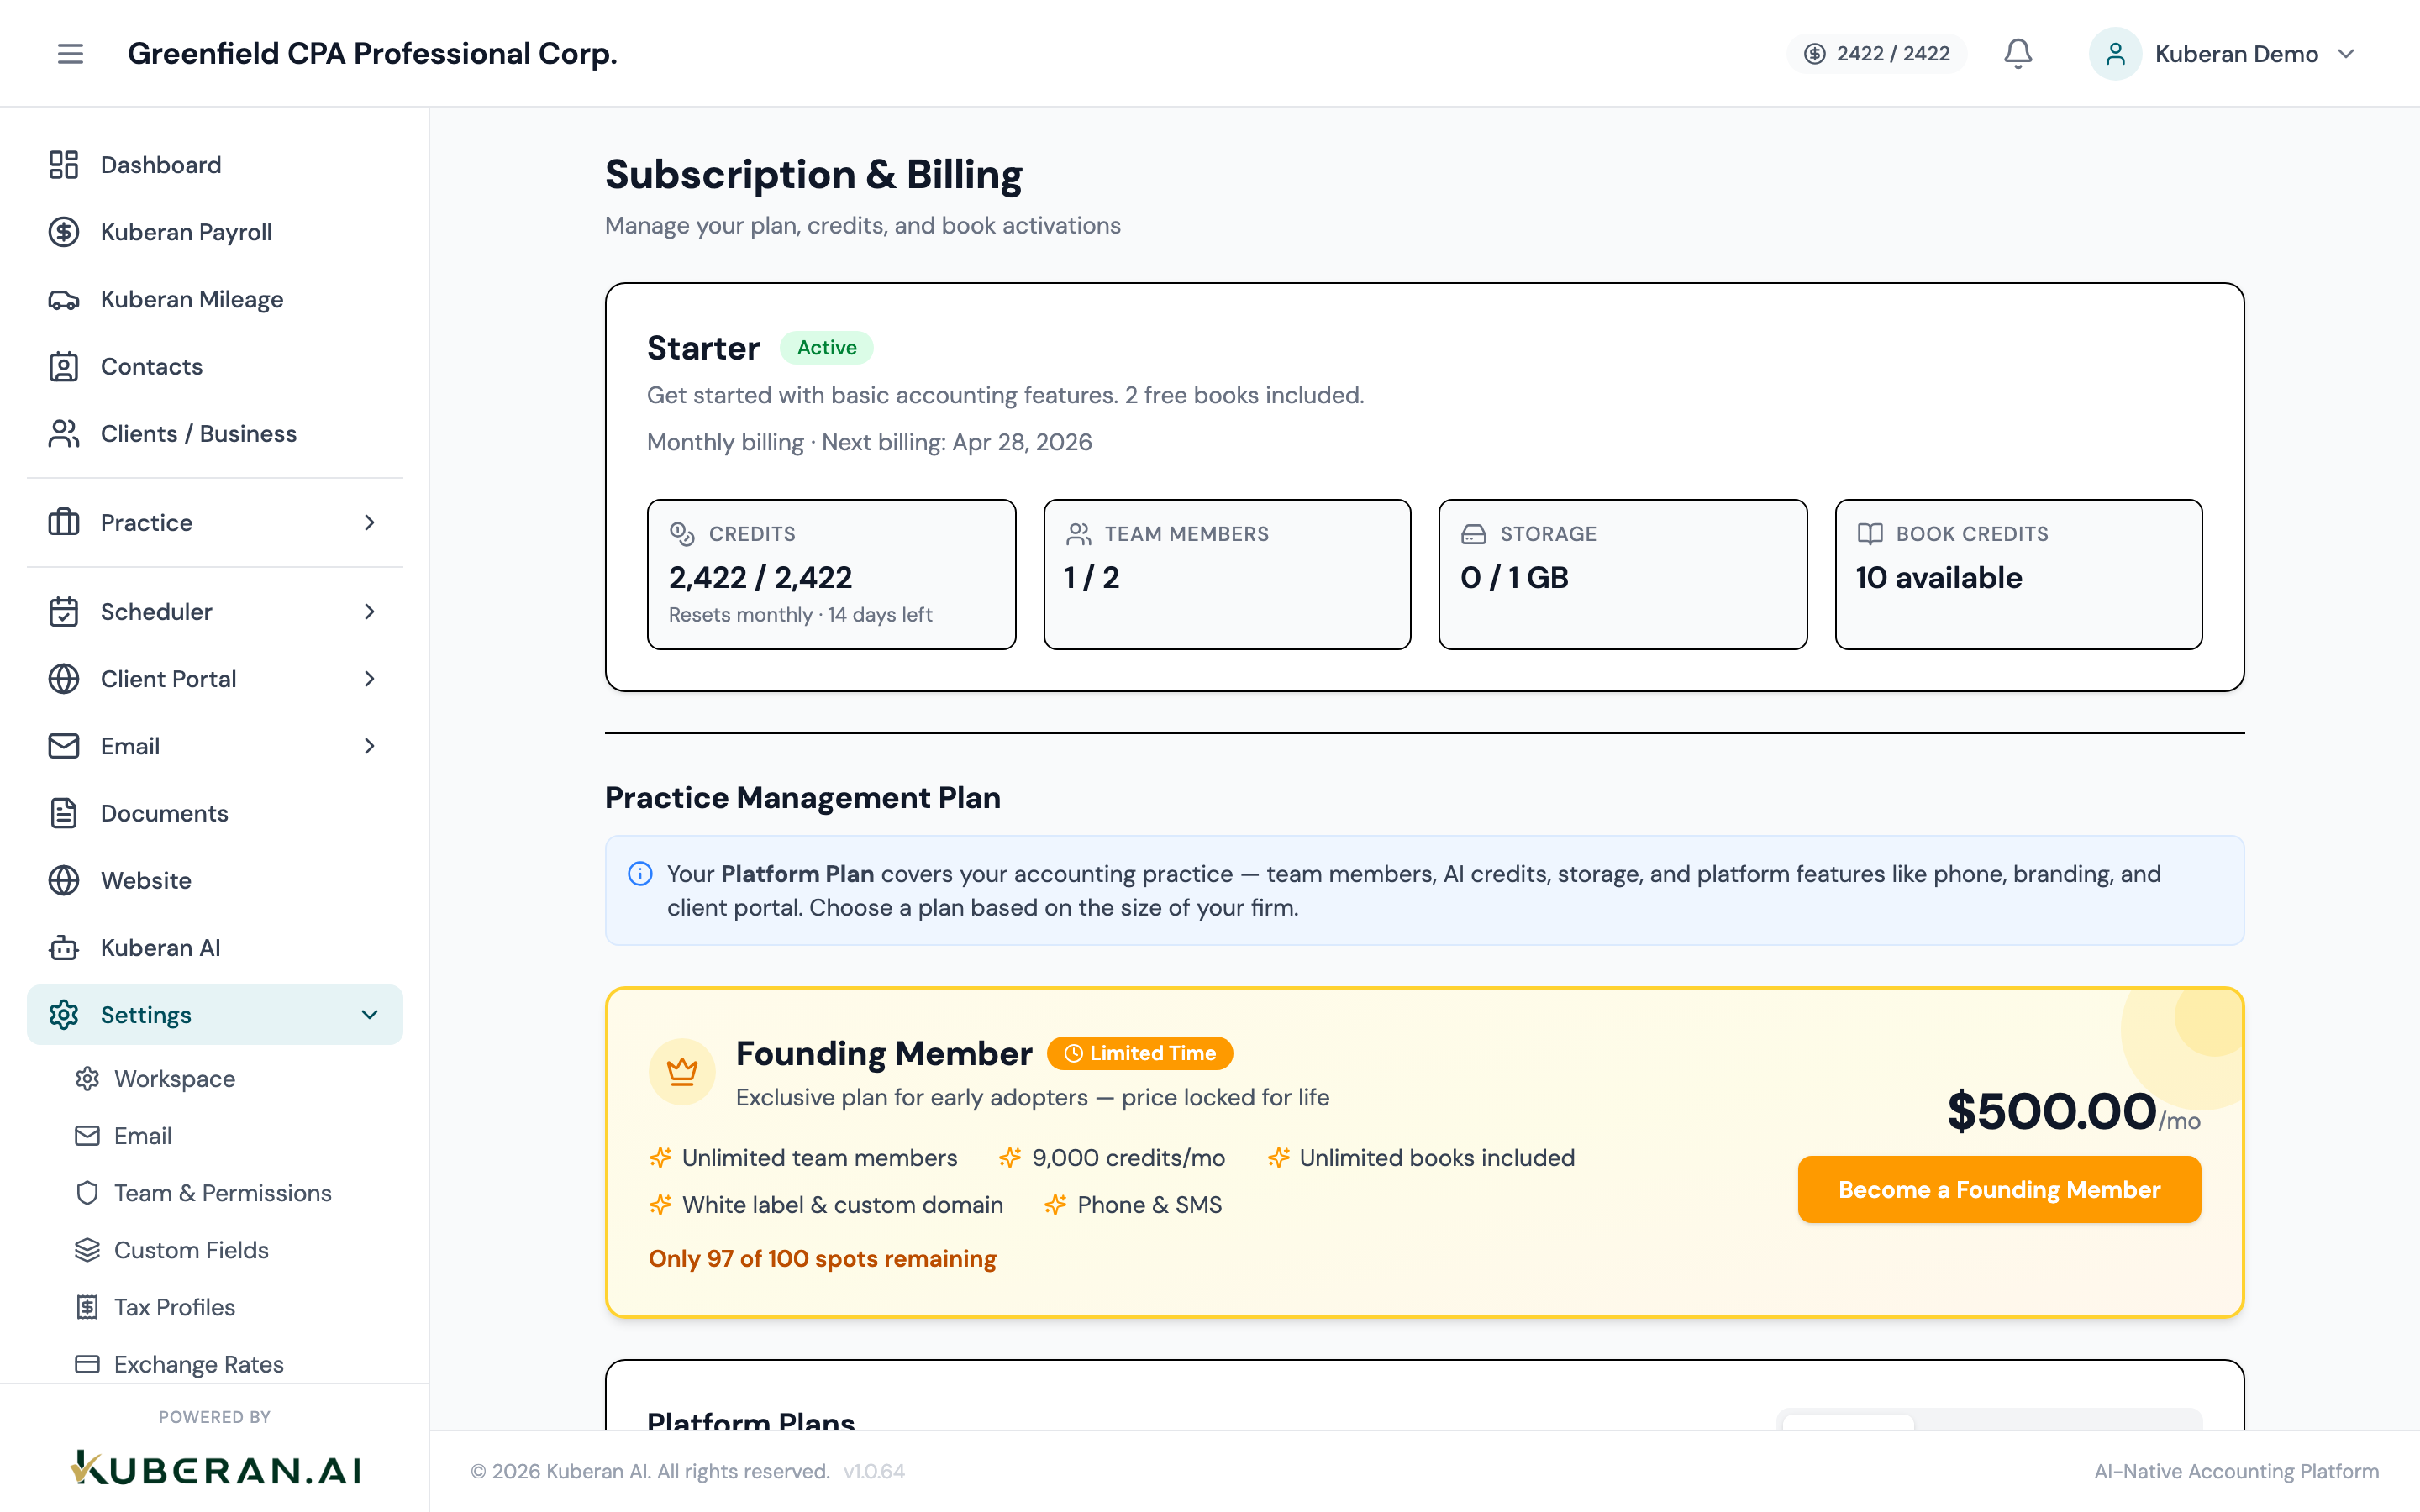Click the 'Resets monthly · 14 days left' text
Screen dimensions: 2420x1512
[800, 615]
